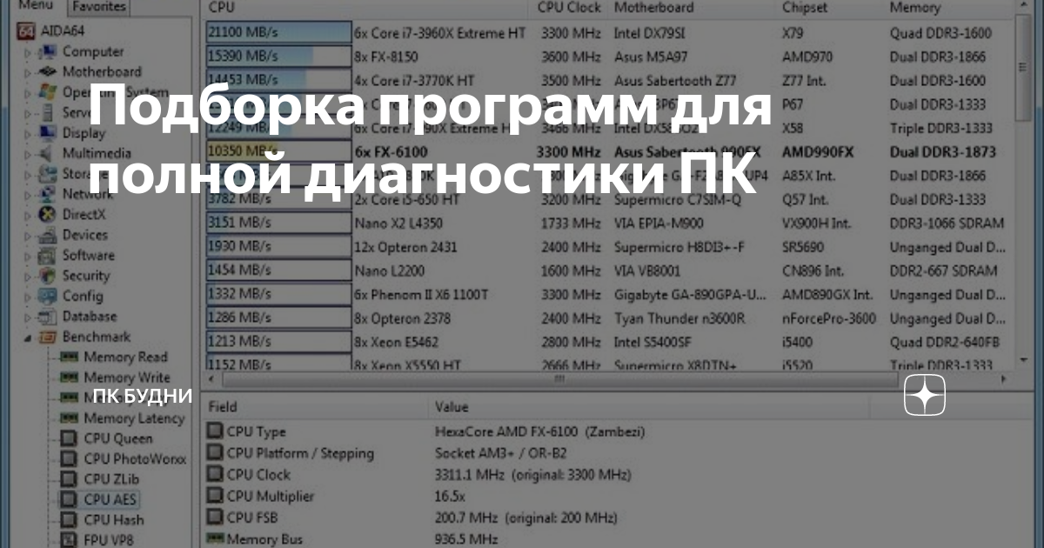Click the CPU Queen benchmark icon
The image size is (1044, 548).
(70, 439)
